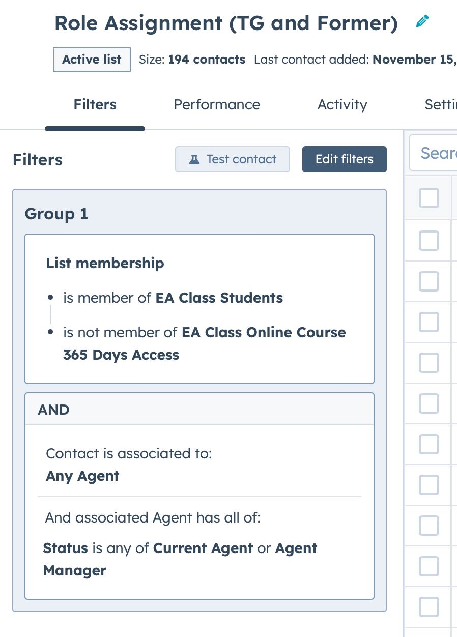Click the flask icon for Test contact
The height and width of the screenshot is (637, 457).
point(194,159)
